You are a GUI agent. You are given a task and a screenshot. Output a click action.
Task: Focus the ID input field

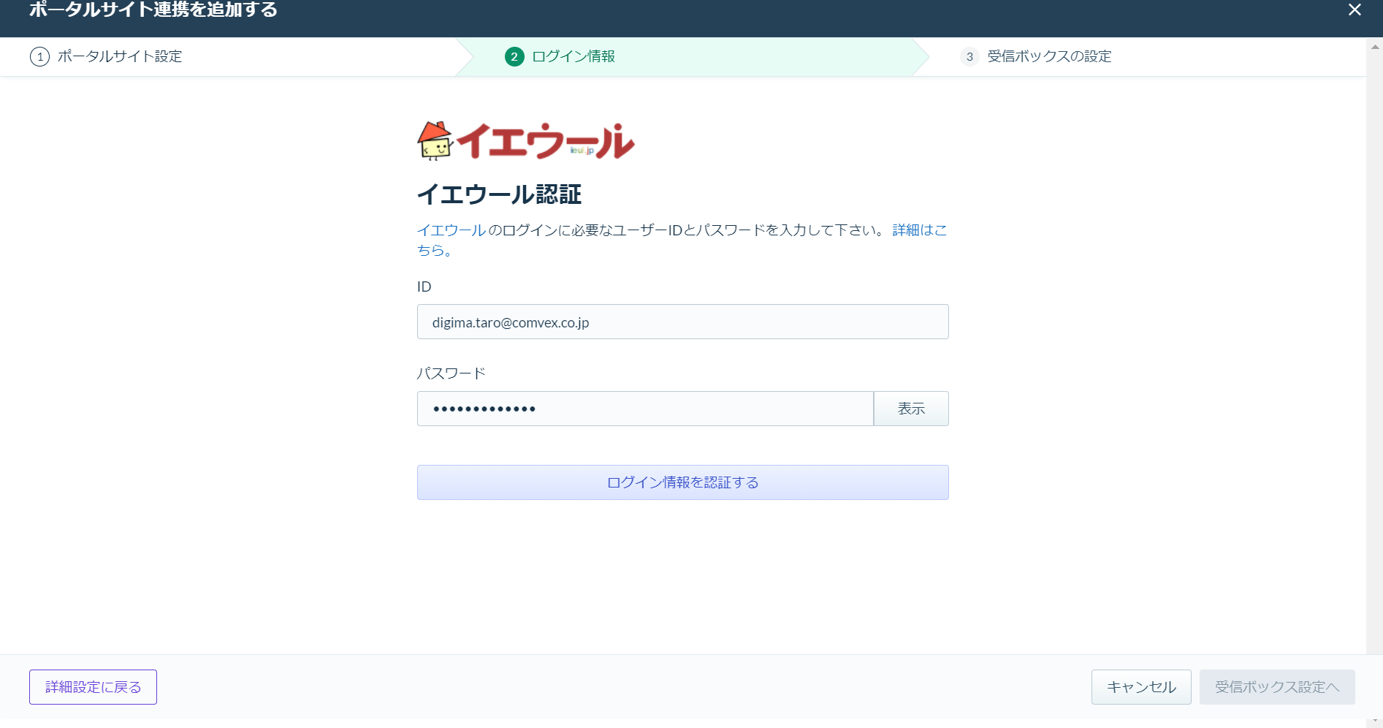point(682,322)
